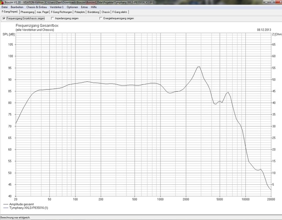Switch to the Bündelung tab

pyautogui.click(x=93, y=12)
